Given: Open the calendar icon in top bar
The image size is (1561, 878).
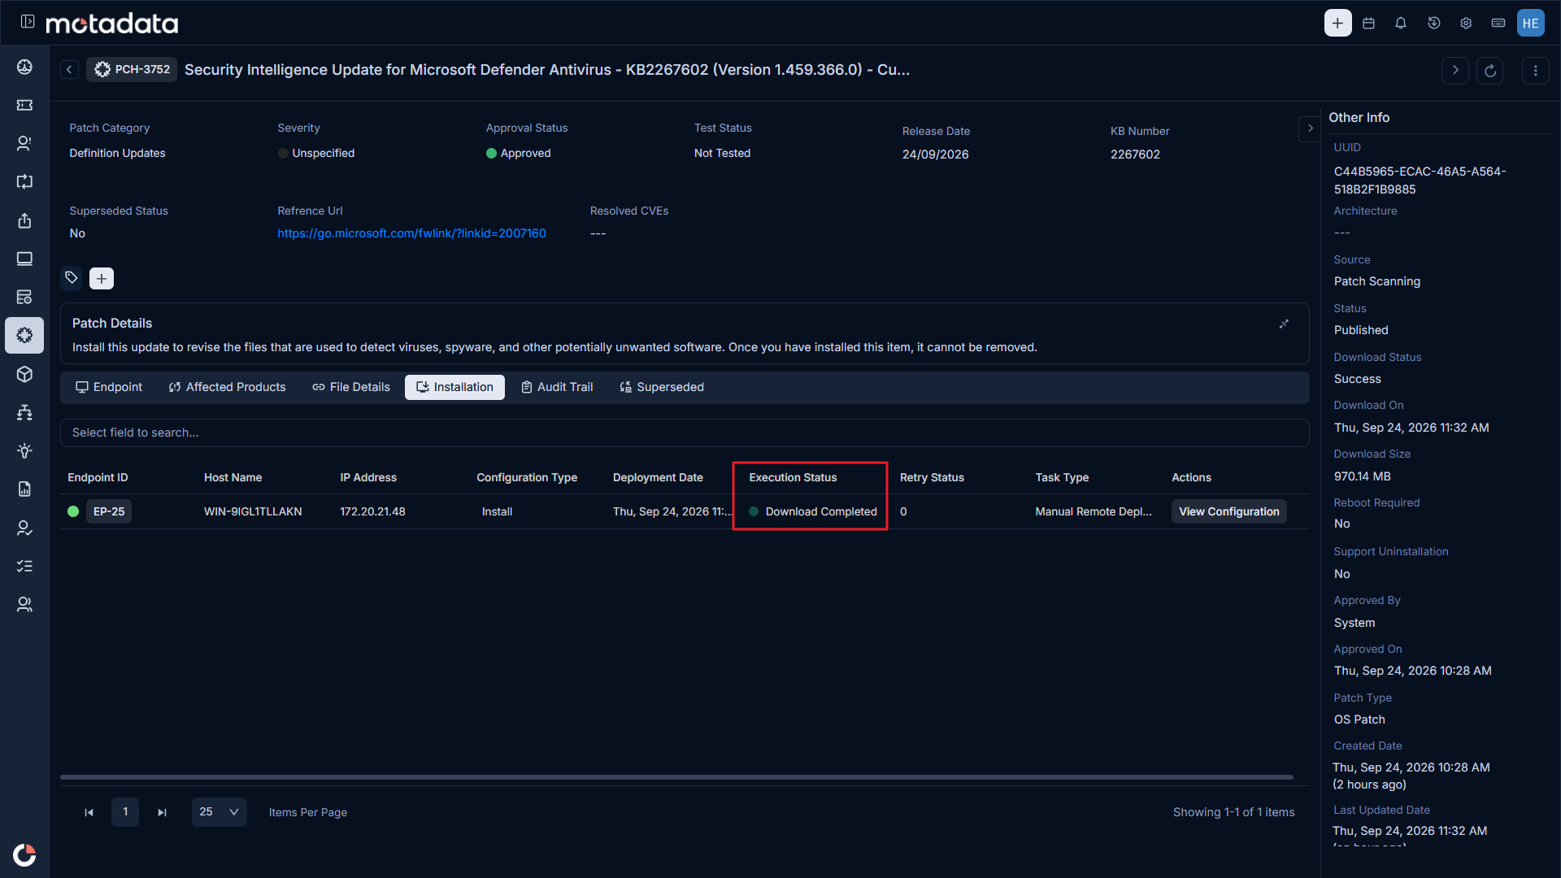Looking at the screenshot, I should coord(1369,23).
